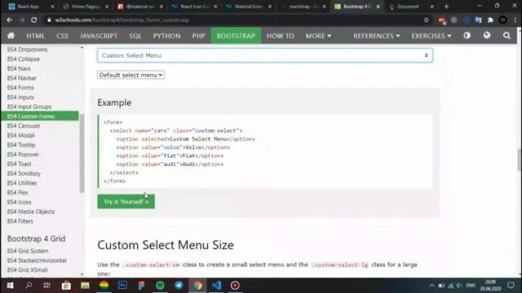
Task: Open a new browser tab
Action: tap(446, 7)
